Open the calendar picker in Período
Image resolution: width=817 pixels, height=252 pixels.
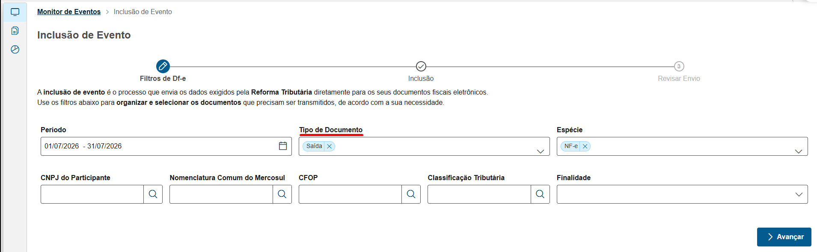point(283,146)
